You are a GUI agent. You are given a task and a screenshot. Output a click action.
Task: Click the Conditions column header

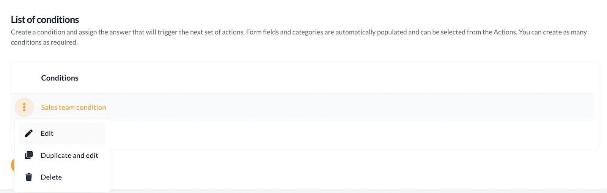(60, 78)
